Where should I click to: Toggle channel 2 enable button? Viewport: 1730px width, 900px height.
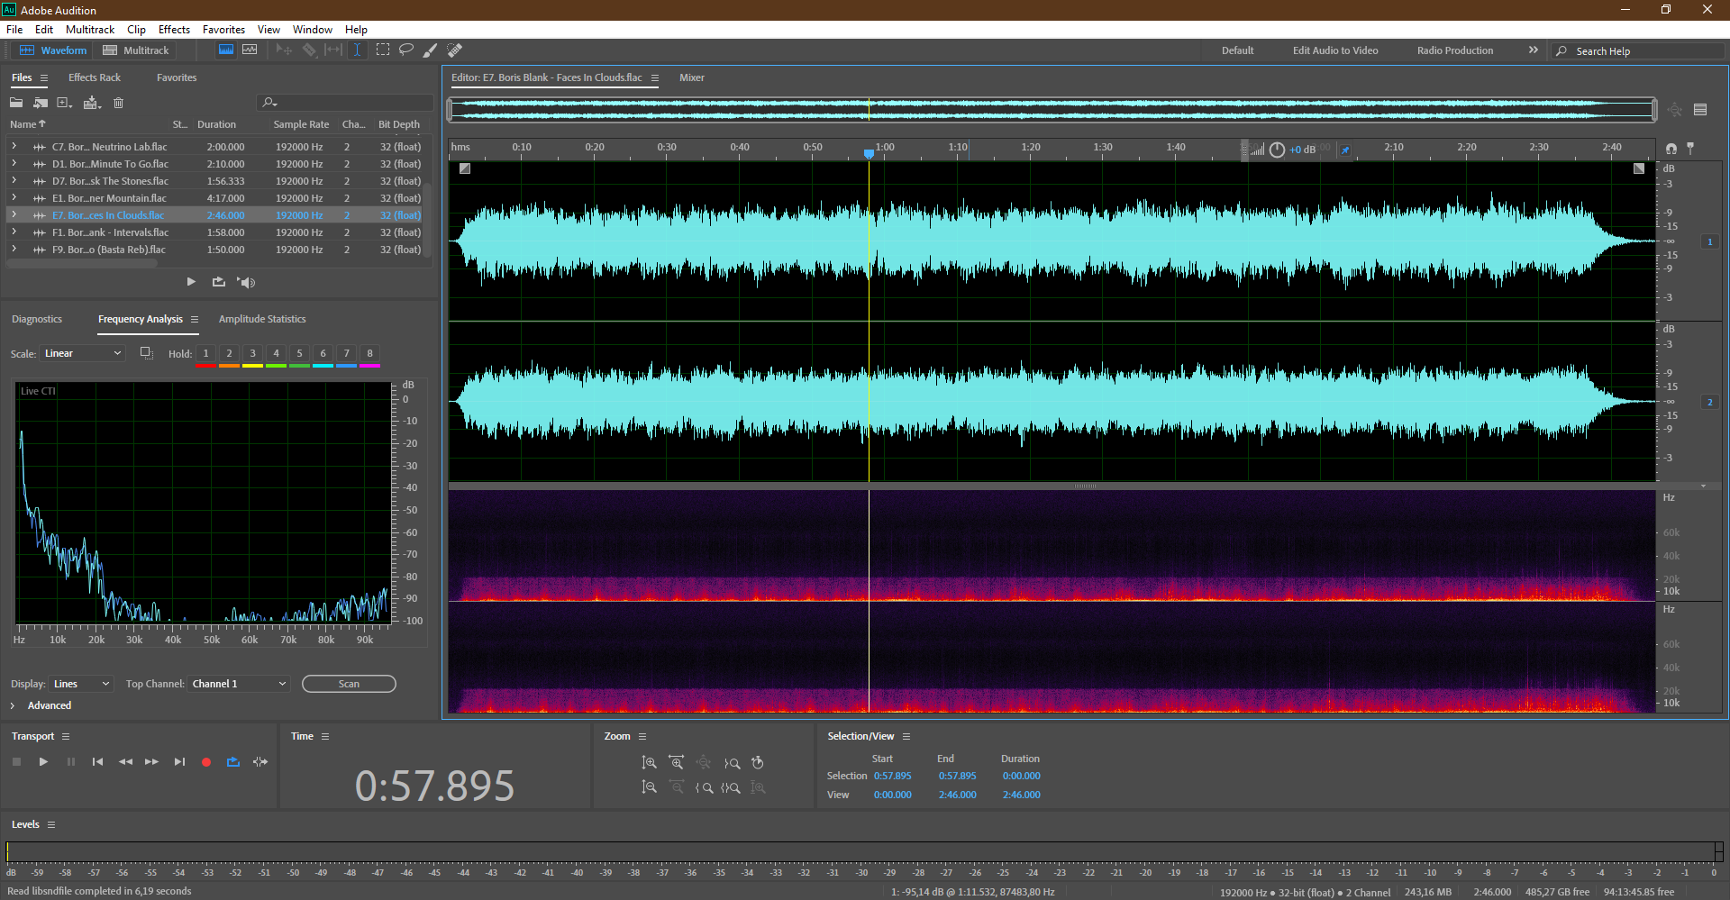[1710, 402]
